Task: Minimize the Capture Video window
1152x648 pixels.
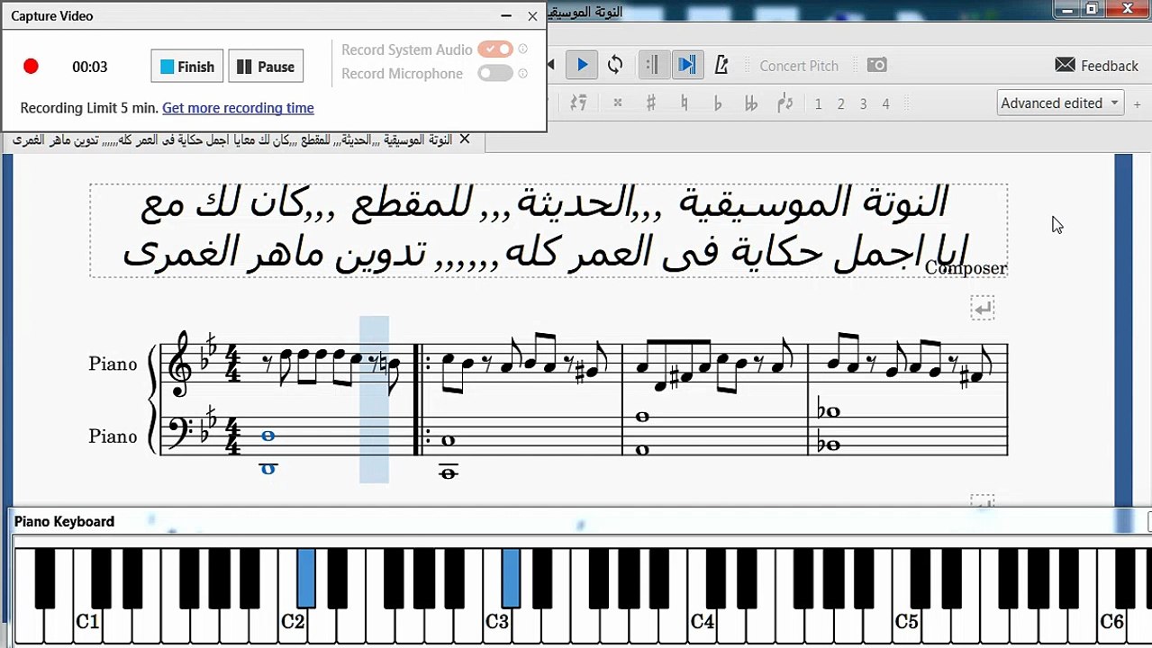Action: point(506,16)
